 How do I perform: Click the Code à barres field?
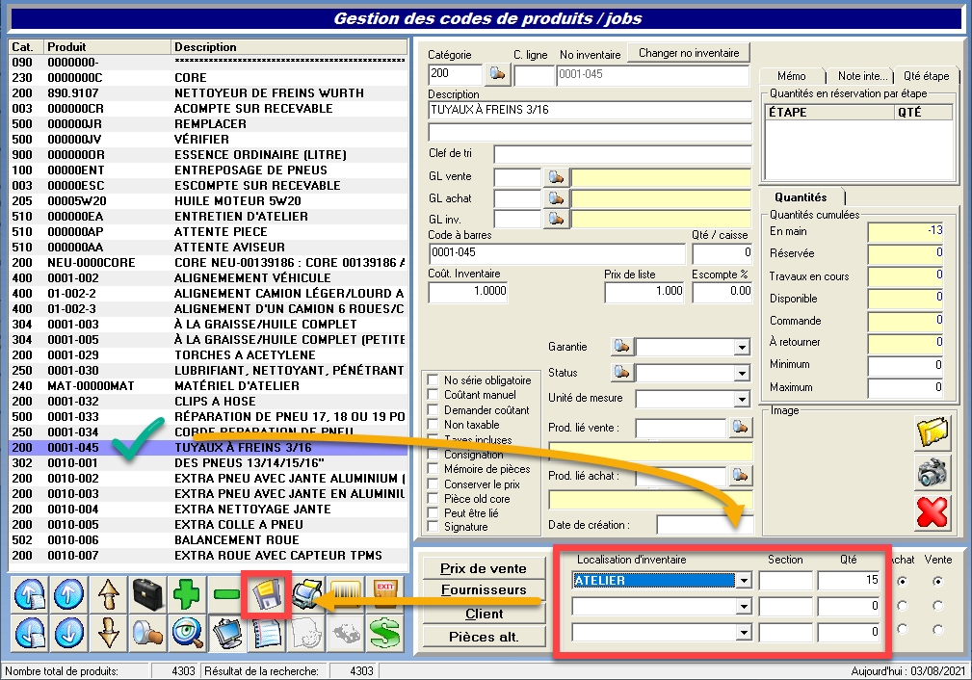pos(558,253)
